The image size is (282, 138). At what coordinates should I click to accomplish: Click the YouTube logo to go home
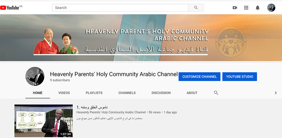pos(11,8)
